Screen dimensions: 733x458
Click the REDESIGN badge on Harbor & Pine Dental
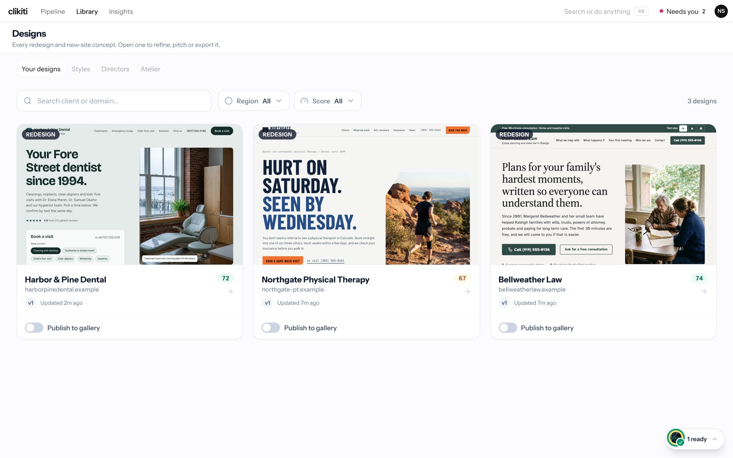pos(41,134)
